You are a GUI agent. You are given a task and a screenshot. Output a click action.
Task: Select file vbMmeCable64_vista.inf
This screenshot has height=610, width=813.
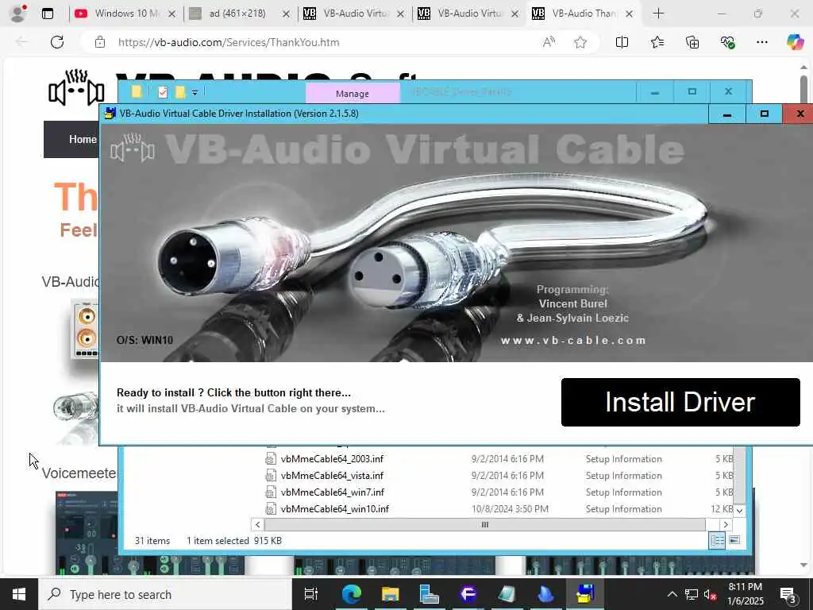[x=332, y=476]
